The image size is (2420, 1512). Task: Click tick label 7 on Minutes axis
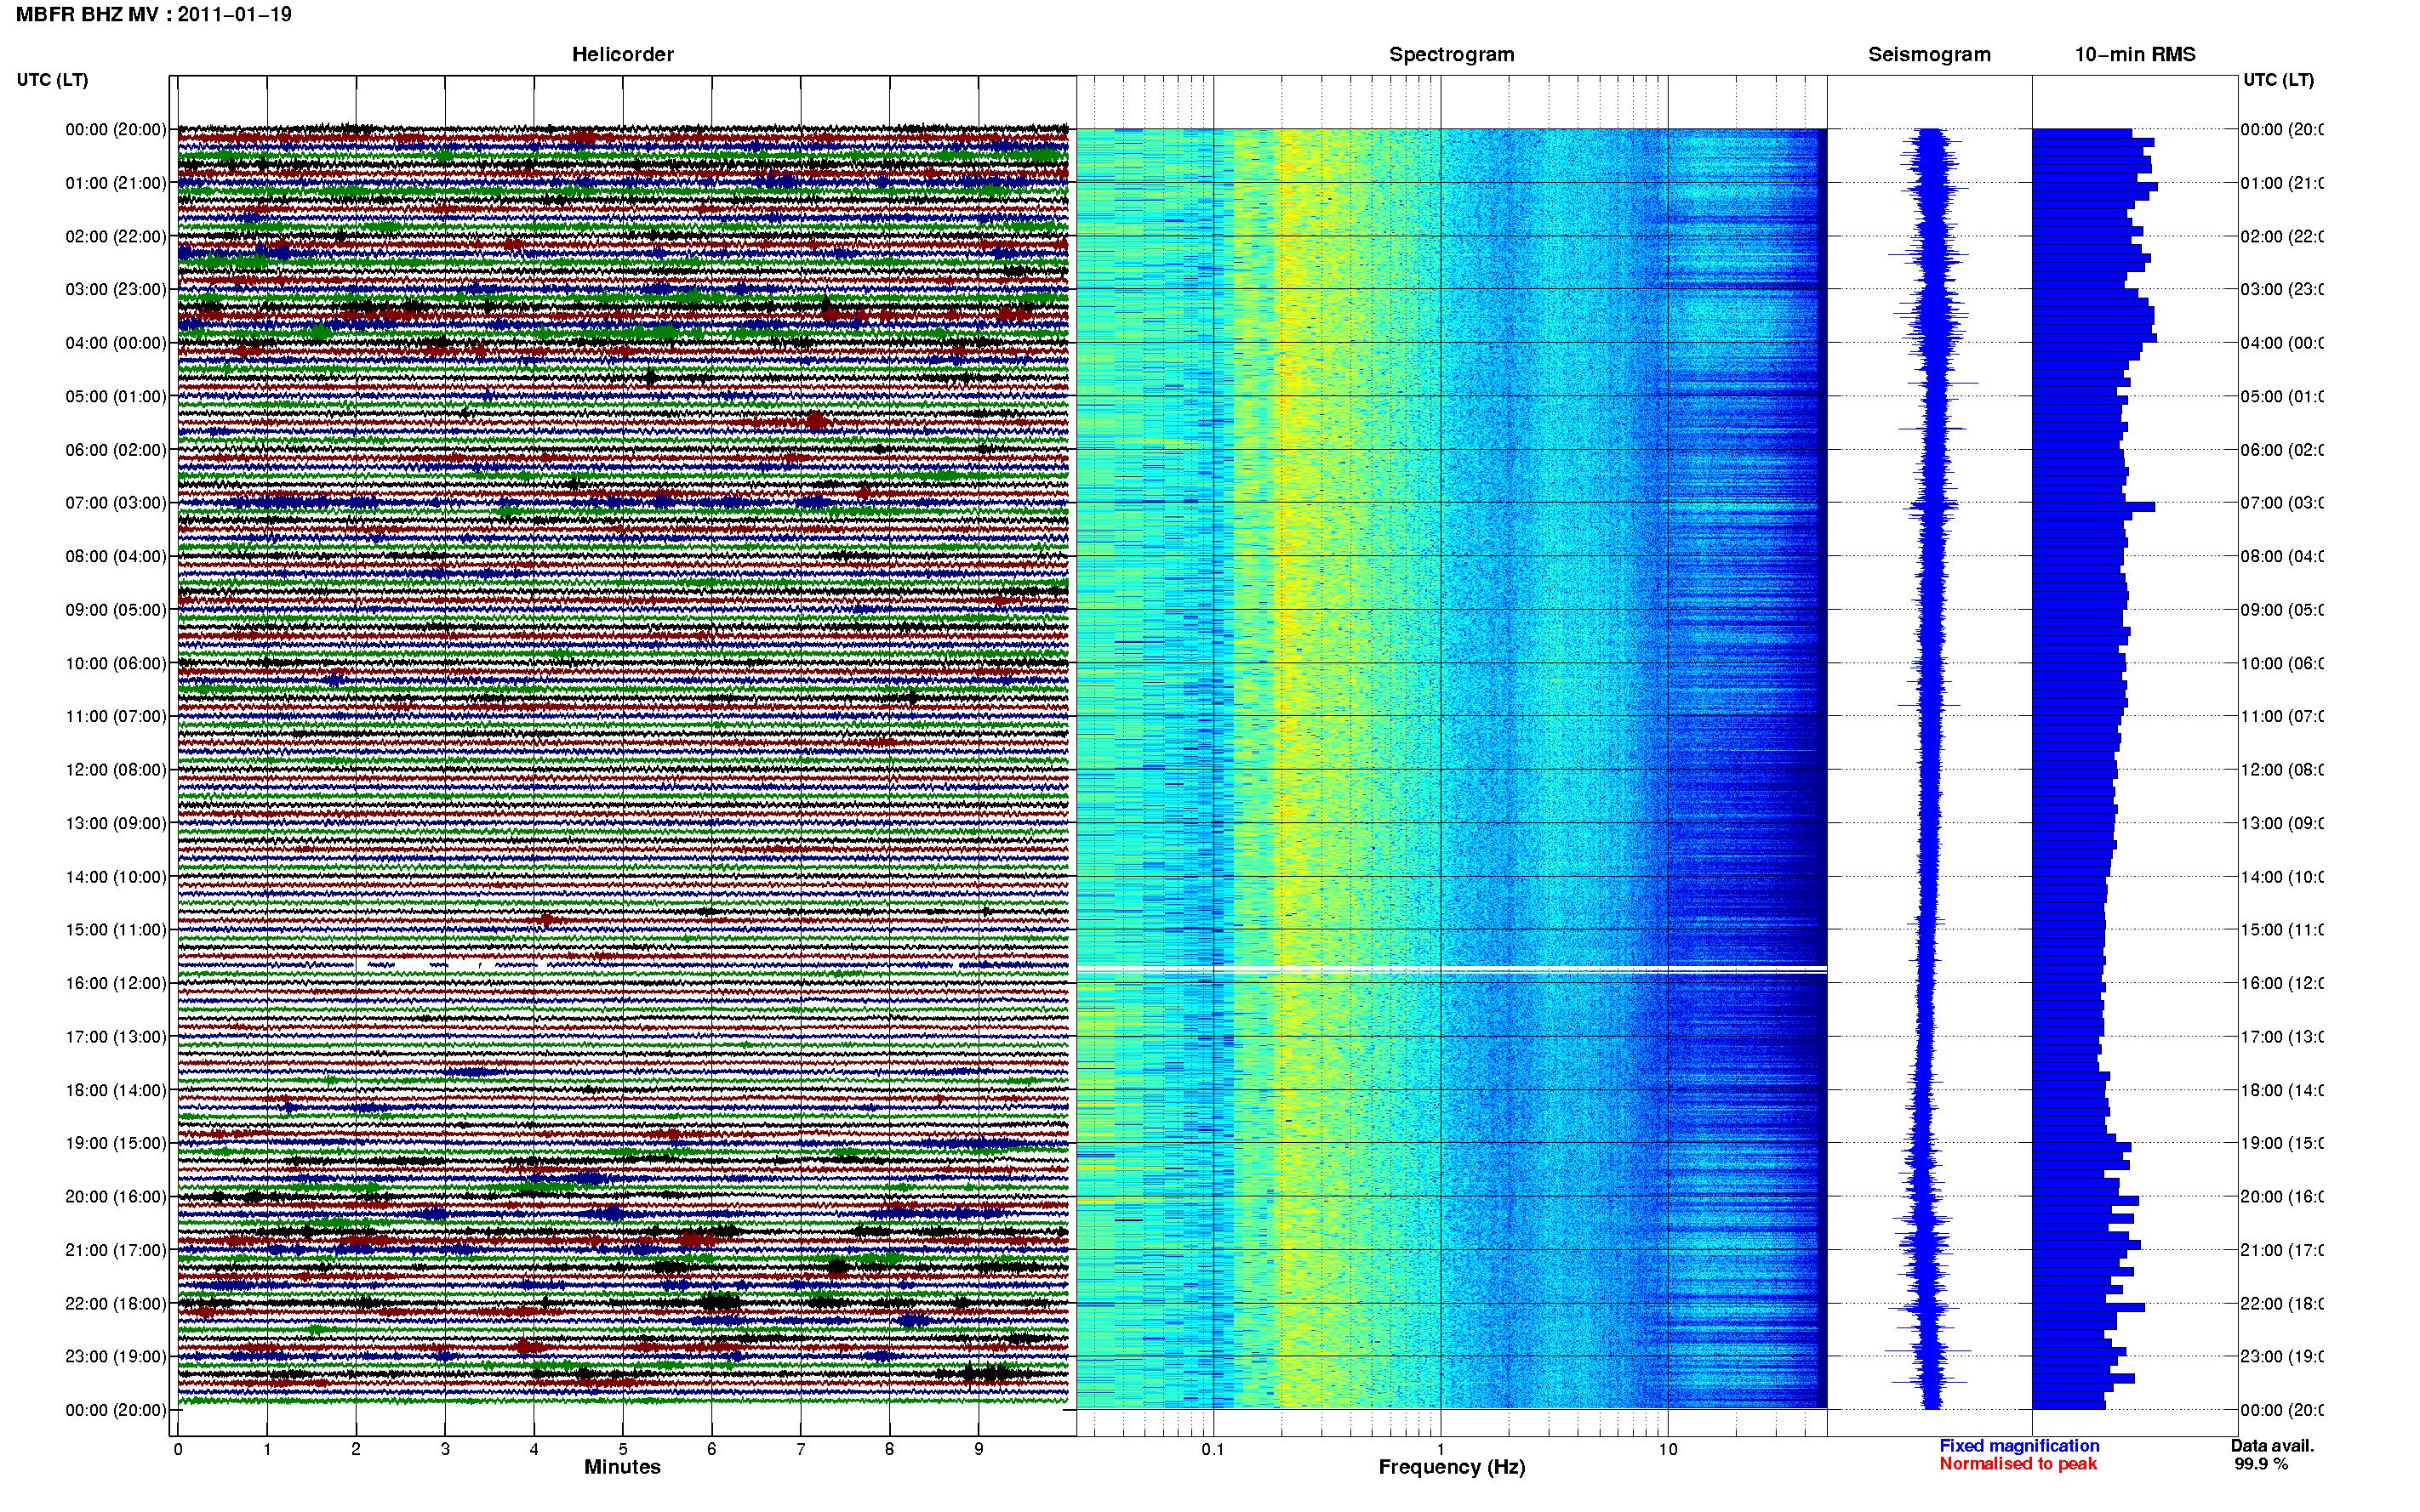(801, 1449)
